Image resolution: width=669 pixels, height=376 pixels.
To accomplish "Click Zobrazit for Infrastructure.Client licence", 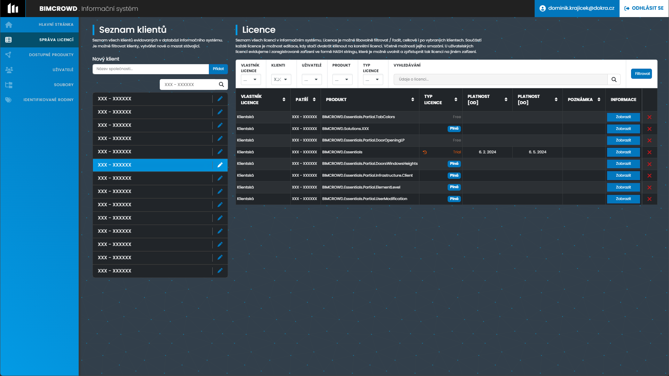I will click(x=623, y=176).
